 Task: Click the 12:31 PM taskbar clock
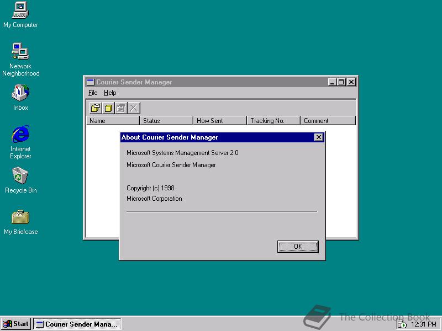424,324
